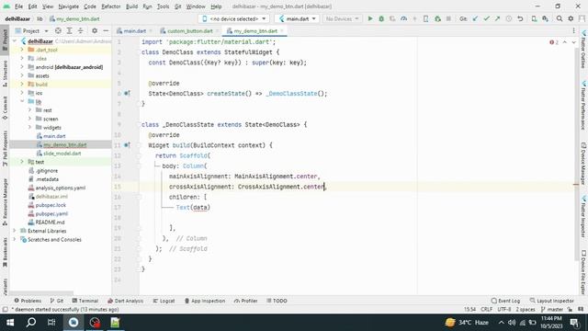
Task: Click the master branch status widget
Action: (x=552, y=309)
